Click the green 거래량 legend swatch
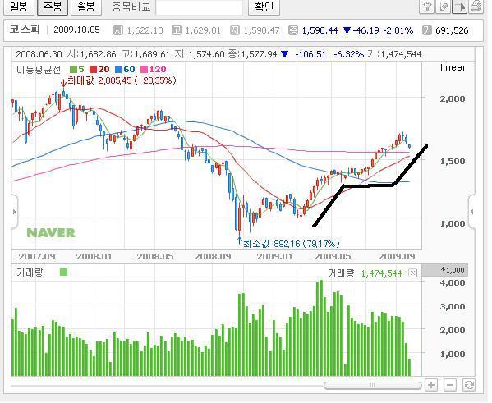 pyautogui.click(x=63, y=272)
